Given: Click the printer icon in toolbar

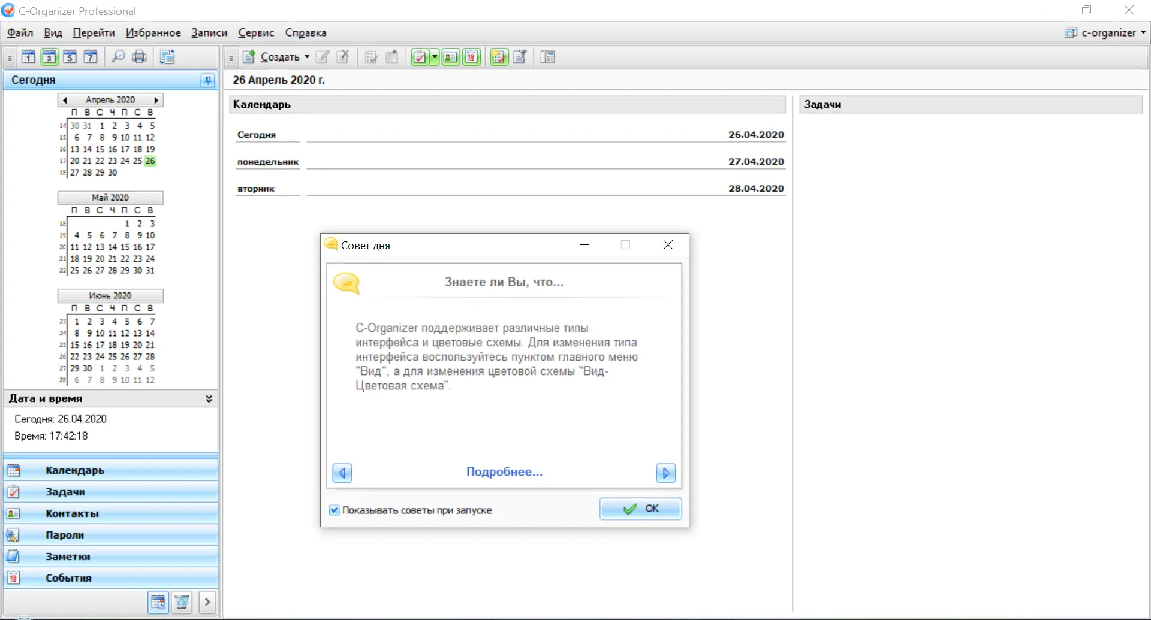Looking at the screenshot, I should pyautogui.click(x=140, y=57).
